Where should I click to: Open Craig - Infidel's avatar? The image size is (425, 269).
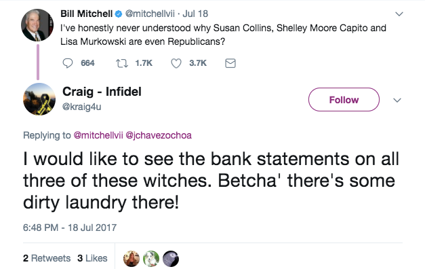pos(39,99)
